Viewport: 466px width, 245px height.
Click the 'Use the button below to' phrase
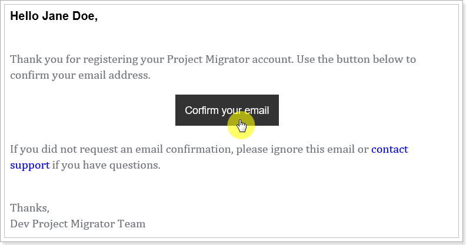356,59
